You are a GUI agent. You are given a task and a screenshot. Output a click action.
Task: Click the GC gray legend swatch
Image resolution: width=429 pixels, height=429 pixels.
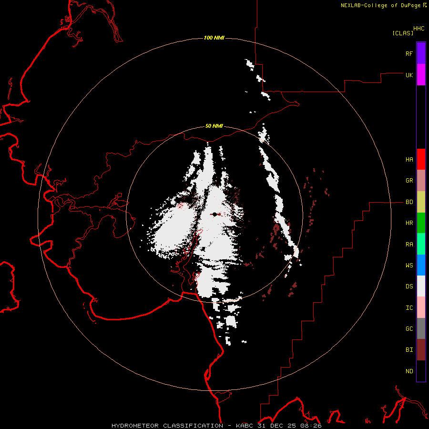421,328
